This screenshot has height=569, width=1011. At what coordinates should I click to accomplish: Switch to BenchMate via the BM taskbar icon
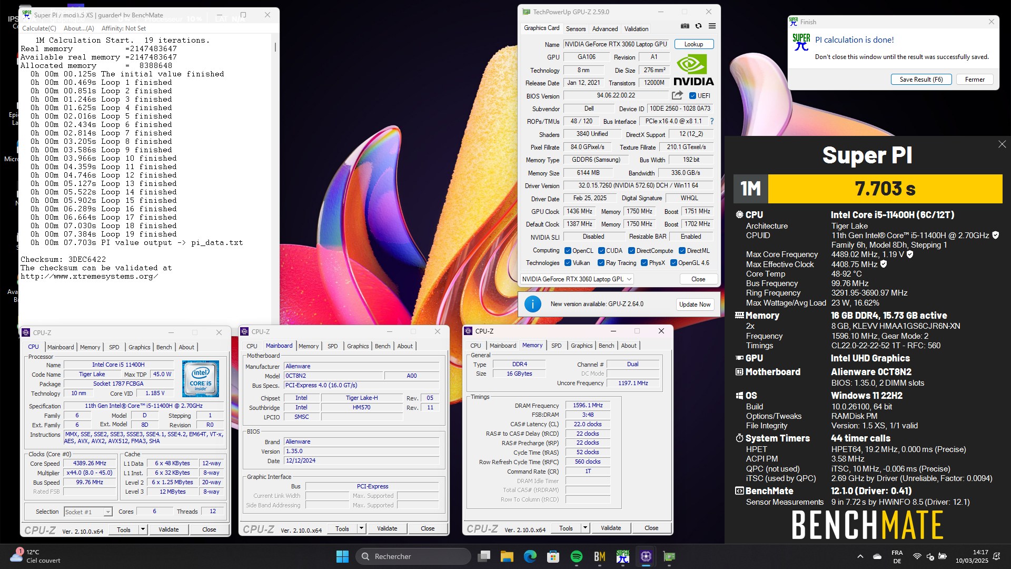click(x=599, y=556)
